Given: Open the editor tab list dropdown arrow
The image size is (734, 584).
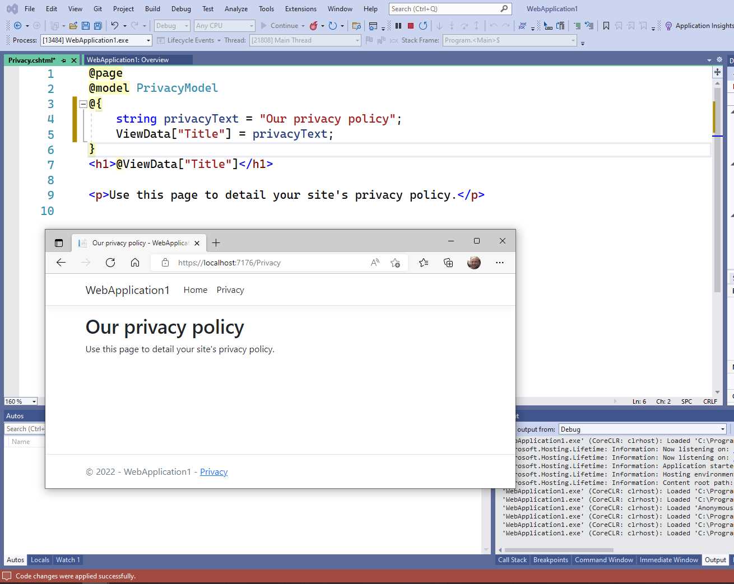Looking at the screenshot, I should point(709,60).
